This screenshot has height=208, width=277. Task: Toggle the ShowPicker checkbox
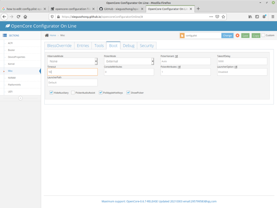tap(128, 93)
